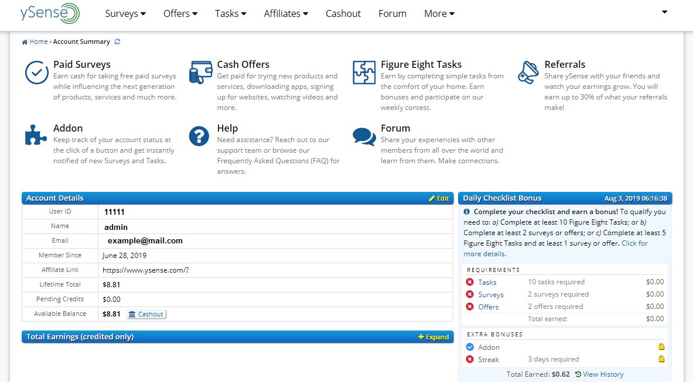Click the '2 surveys required' text

558,294
